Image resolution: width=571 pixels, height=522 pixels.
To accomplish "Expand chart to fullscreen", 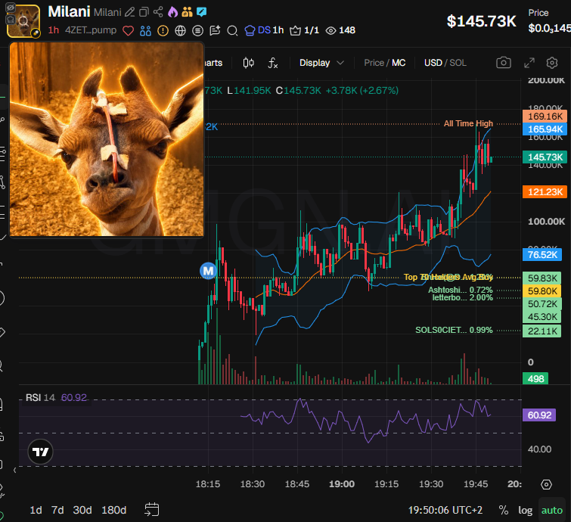I will [529, 63].
